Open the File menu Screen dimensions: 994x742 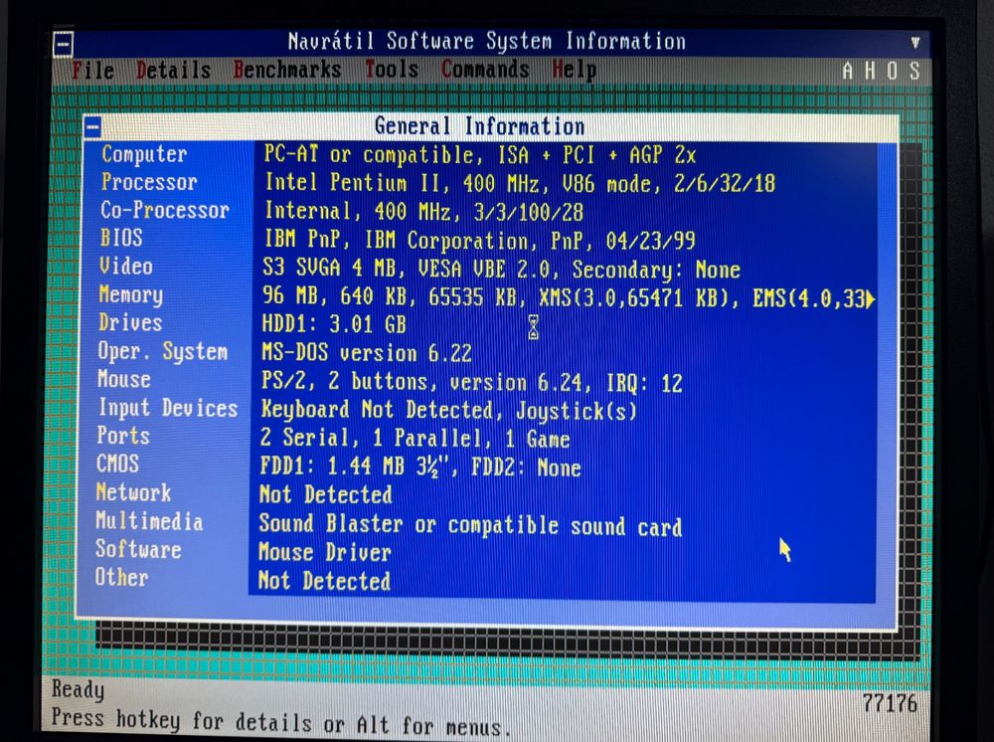(92, 70)
